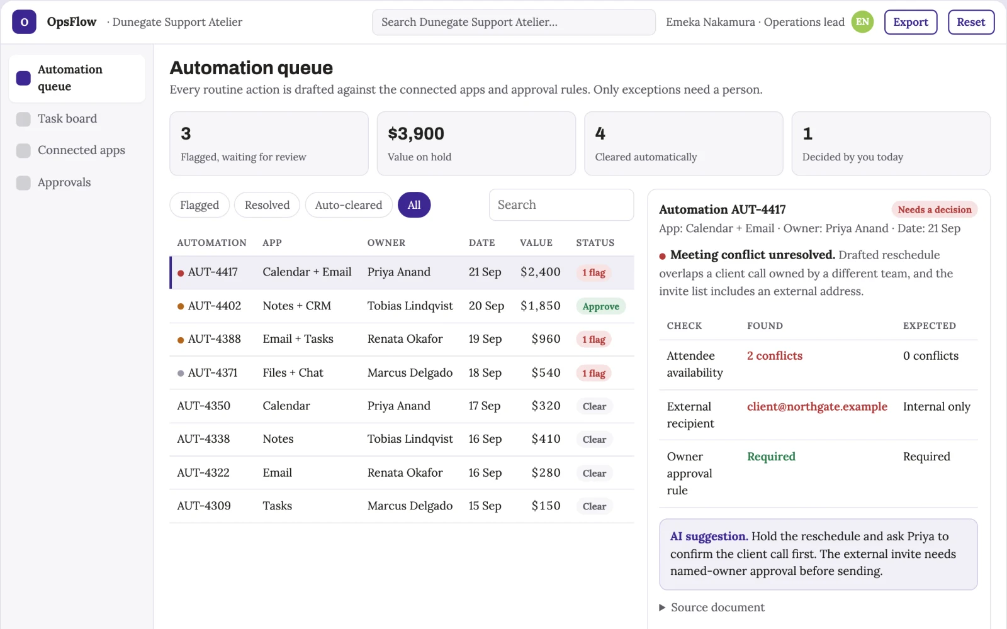Click the VALUE column header
This screenshot has height=629, width=1007.
[x=536, y=243]
